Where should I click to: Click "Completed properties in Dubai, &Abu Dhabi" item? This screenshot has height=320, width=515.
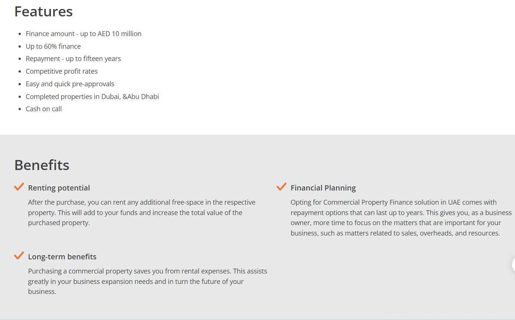pyautogui.click(x=92, y=97)
